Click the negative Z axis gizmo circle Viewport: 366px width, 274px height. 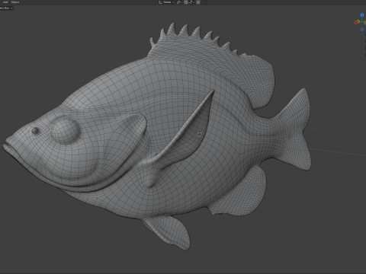click(362, 30)
